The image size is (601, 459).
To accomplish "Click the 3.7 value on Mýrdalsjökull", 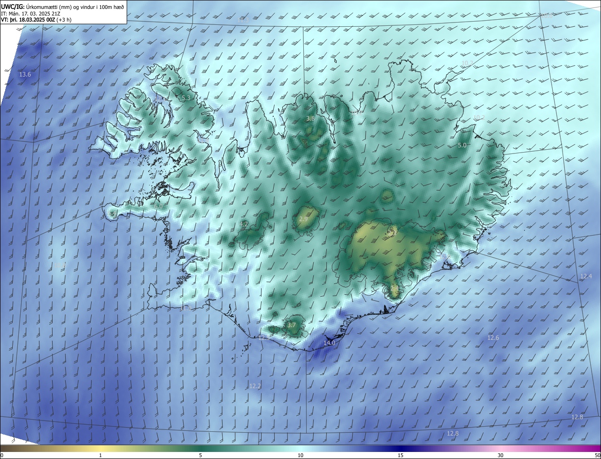I will coord(292,325).
